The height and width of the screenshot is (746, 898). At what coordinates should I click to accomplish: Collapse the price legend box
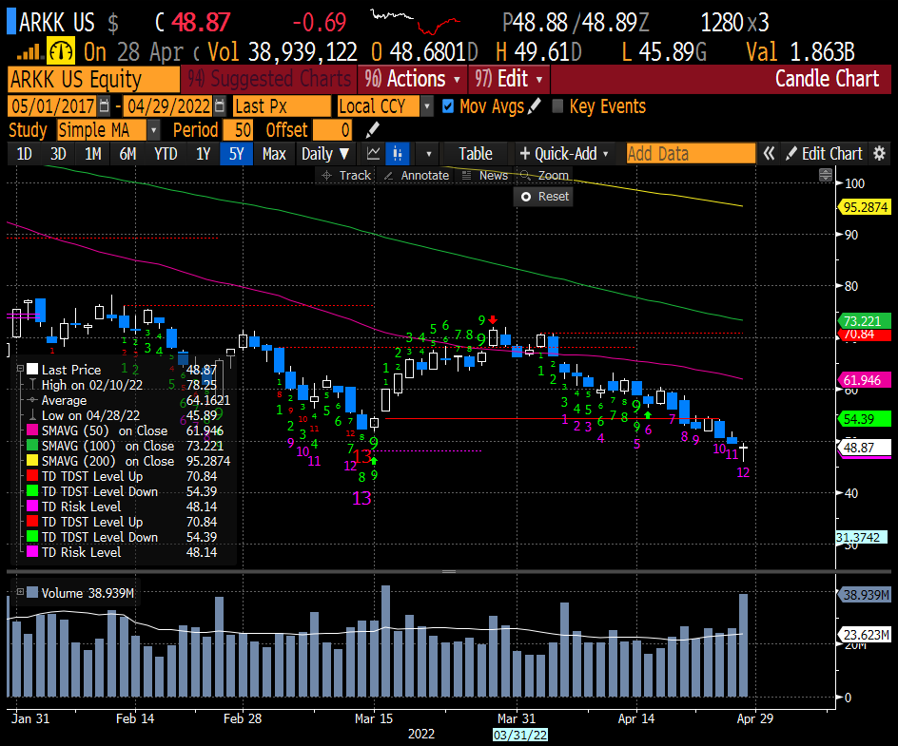[x=20, y=368]
